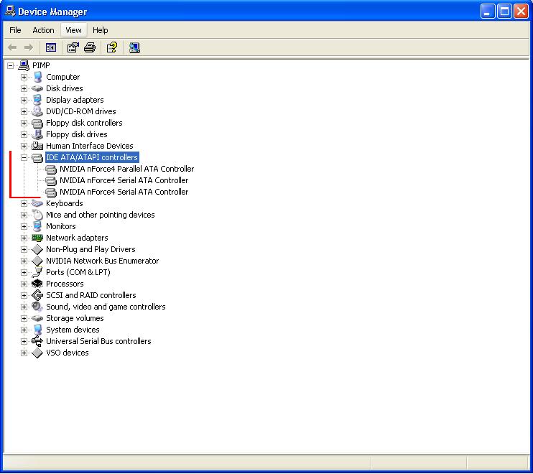Screen dimensions: 533x474
Task: Click the Sound, video and game controllers icon
Action: click(x=37, y=307)
